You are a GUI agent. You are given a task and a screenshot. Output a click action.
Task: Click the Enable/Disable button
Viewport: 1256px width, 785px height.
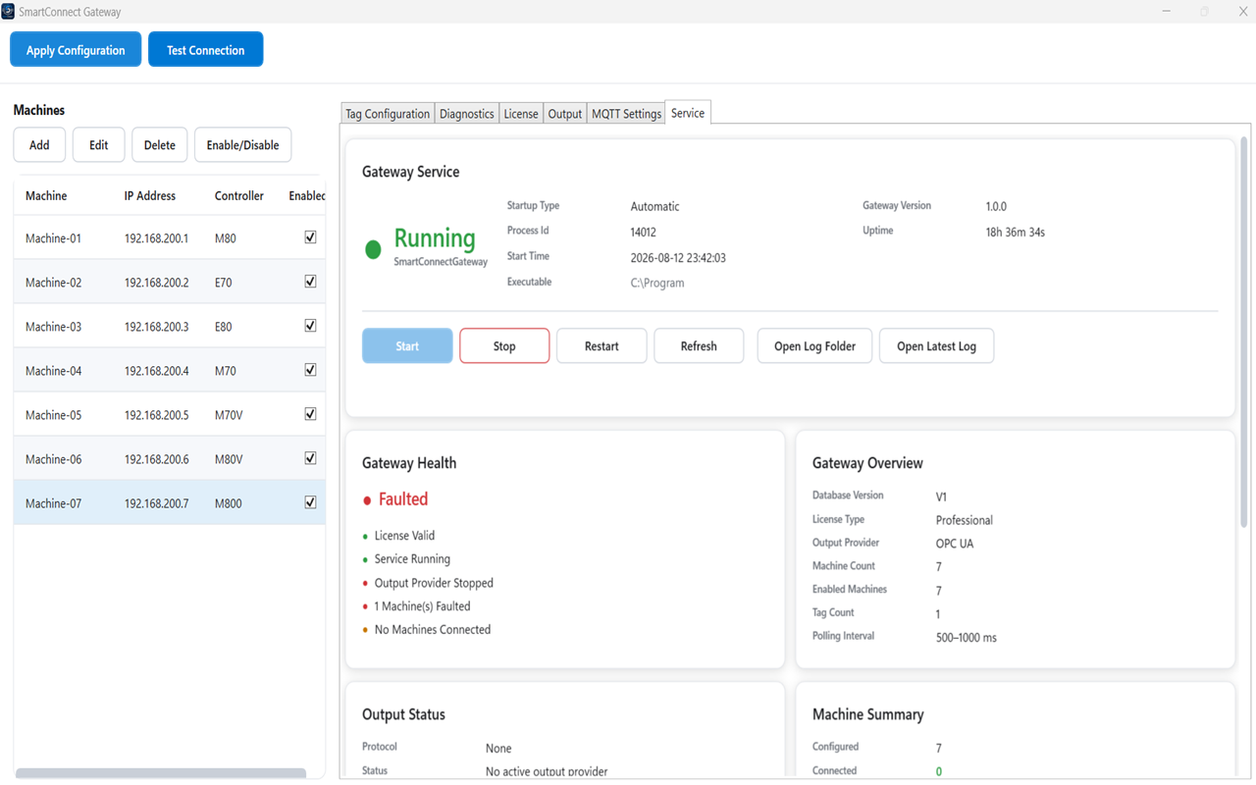click(x=242, y=145)
